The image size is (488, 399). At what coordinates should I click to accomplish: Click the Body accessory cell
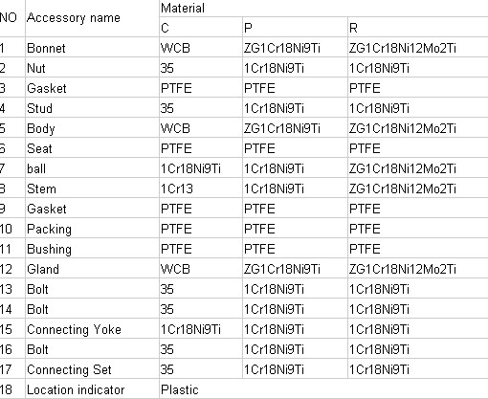[x=92, y=128]
